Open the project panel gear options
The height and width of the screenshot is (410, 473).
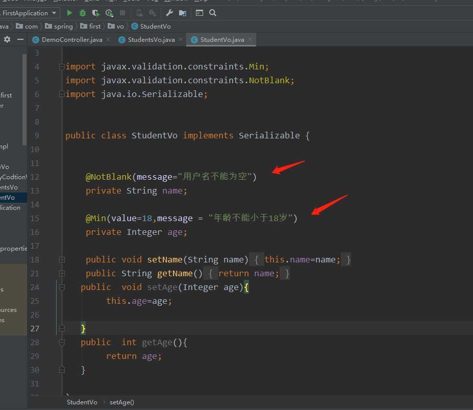(7, 39)
